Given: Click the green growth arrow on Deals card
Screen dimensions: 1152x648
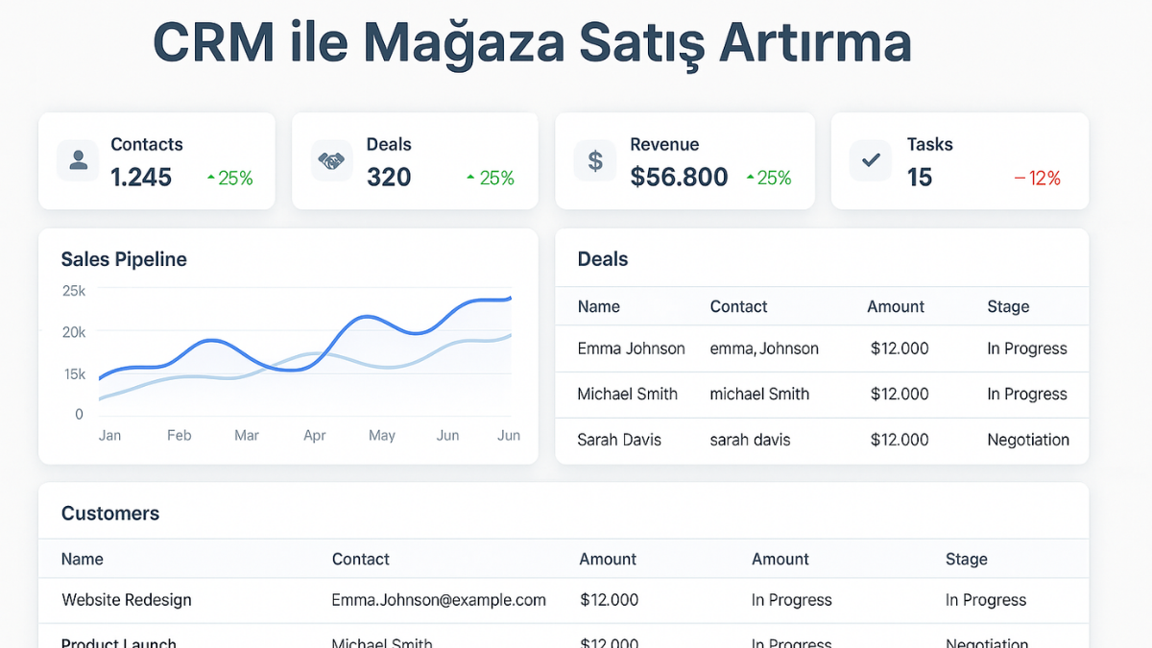Looking at the screenshot, I should click(x=469, y=178).
